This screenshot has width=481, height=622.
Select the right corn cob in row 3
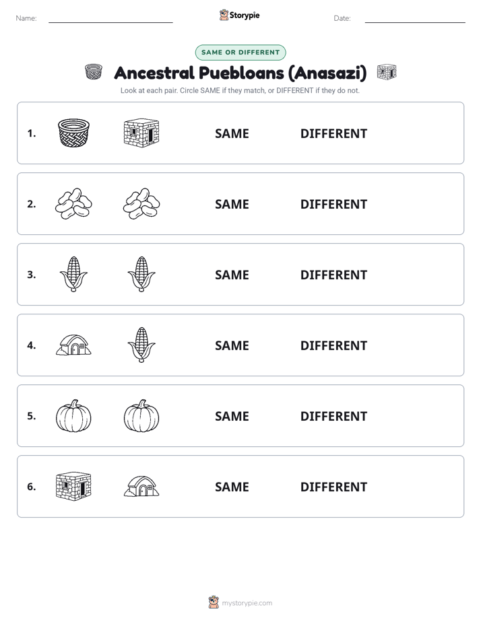pos(141,274)
